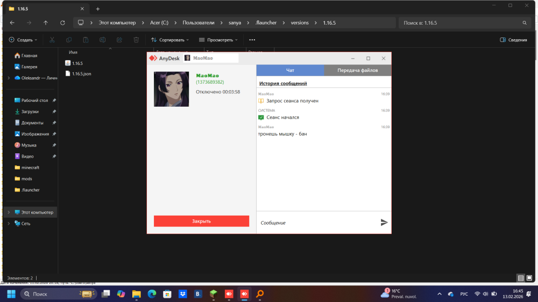Send the AnyDesk chat message
The height and width of the screenshot is (302, 538).
384,223
